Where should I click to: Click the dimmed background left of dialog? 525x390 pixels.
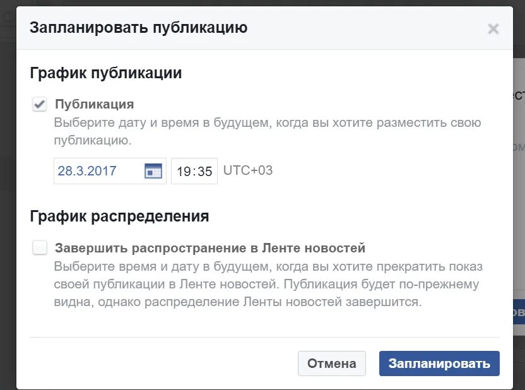click(x=8, y=201)
